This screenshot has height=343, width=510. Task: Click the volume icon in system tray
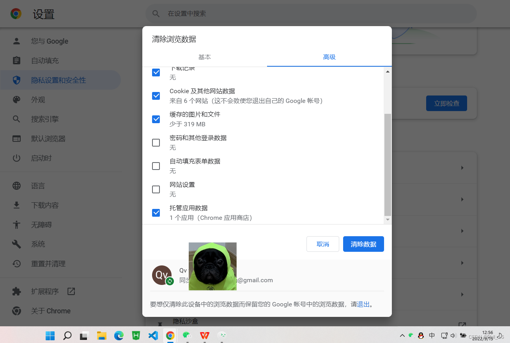pyautogui.click(x=453, y=335)
